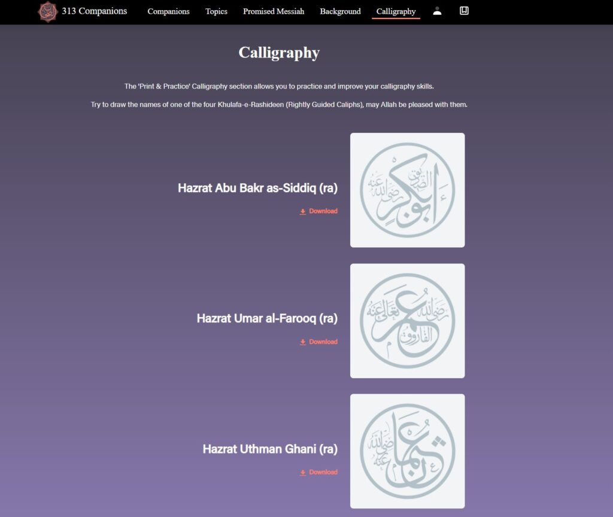The image size is (613, 517).
Task: Click the download arrow icon for Umar al-Farooq
Action: [303, 342]
